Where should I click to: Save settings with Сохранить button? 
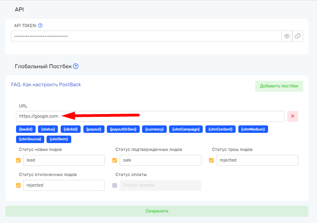(157, 211)
